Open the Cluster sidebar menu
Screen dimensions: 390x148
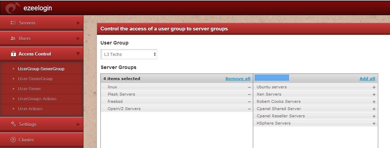tap(42, 140)
